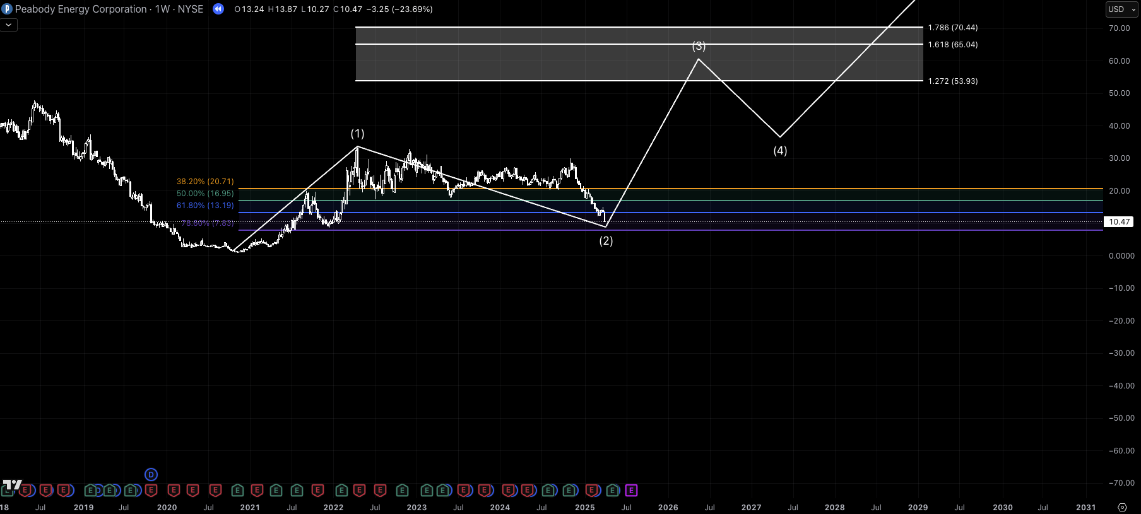The height and width of the screenshot is (514, 1141).
Task: Click the bar replay rewind icon
Action: 218,9
